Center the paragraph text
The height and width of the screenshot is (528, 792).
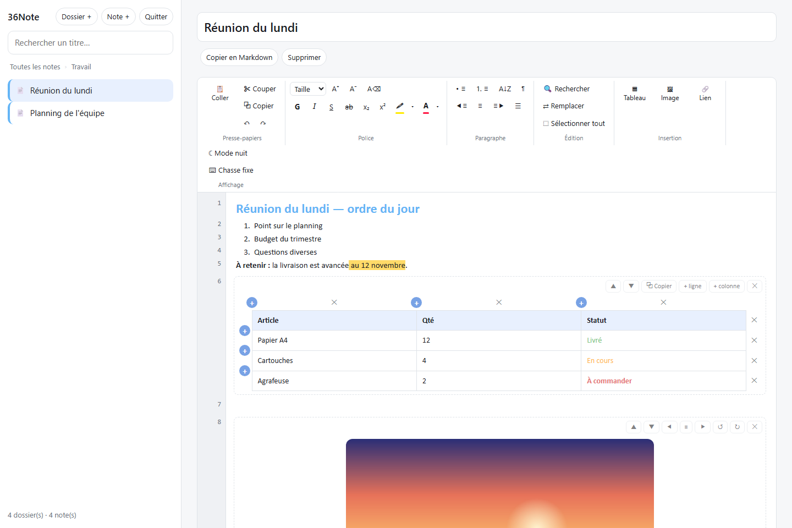click(480, 106)
